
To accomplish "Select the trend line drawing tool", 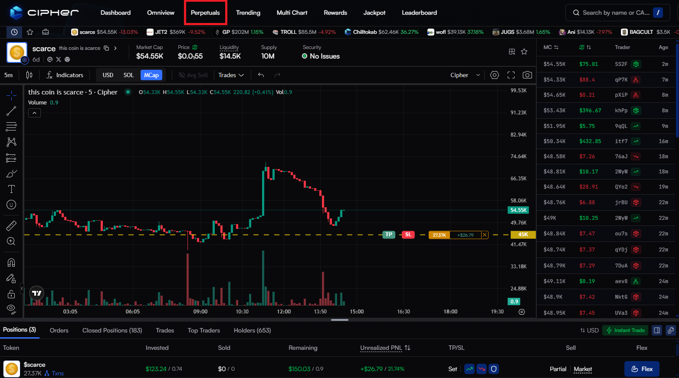I will (x=11, y=111).
